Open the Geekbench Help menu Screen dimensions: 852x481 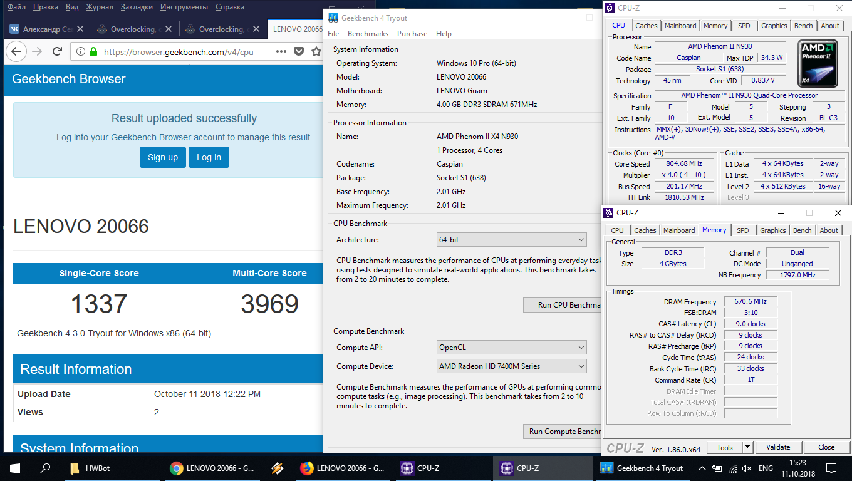tap(444, 34)
